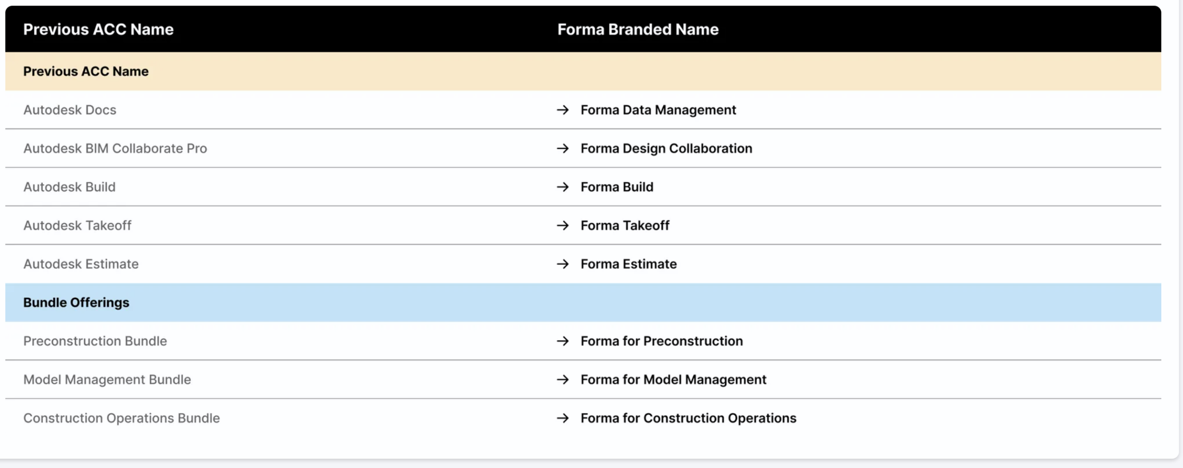Select the Autodesk Docs row label
This screenshot has height=468, width=1183.
click(x=70, y=110)
